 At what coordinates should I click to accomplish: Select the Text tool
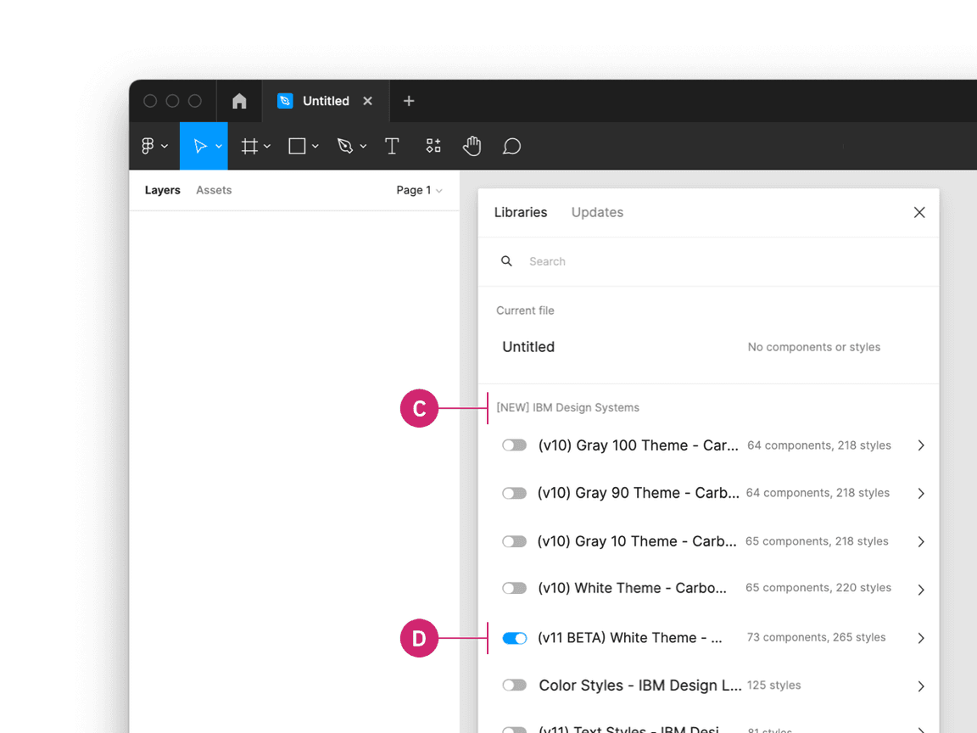392,146
